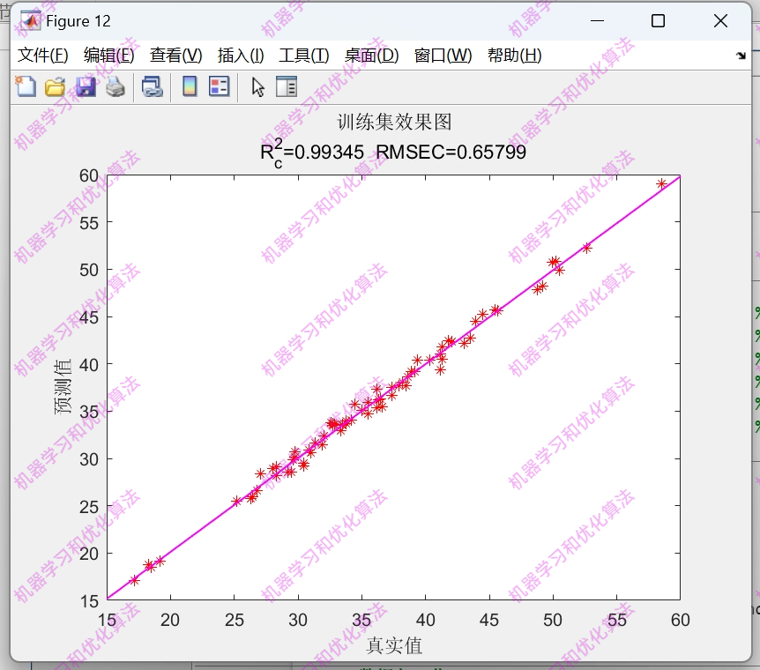Open the 插入 menu

236,54
